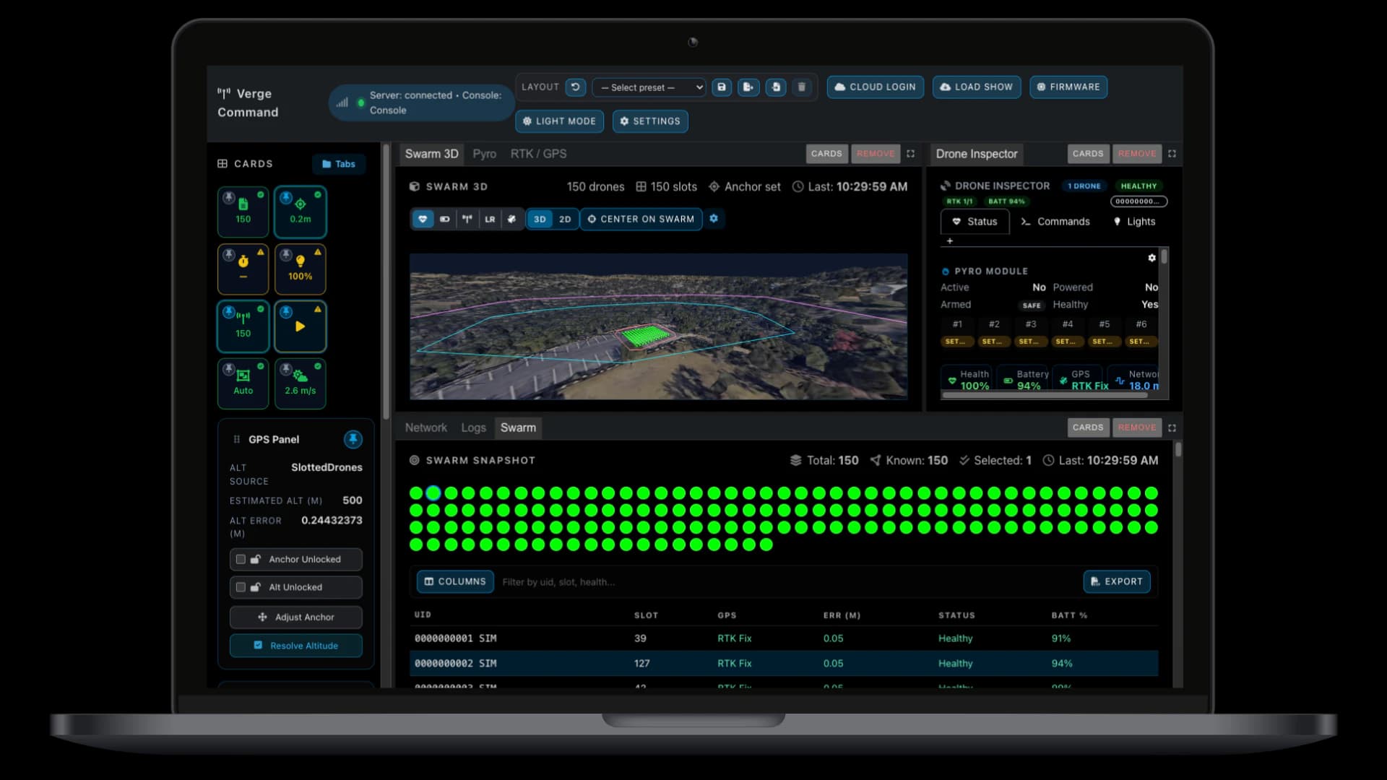1387x780 pixels.
Task: Expand the Drone Inspector panel to fullscreen
Action: coord(1172,154)
